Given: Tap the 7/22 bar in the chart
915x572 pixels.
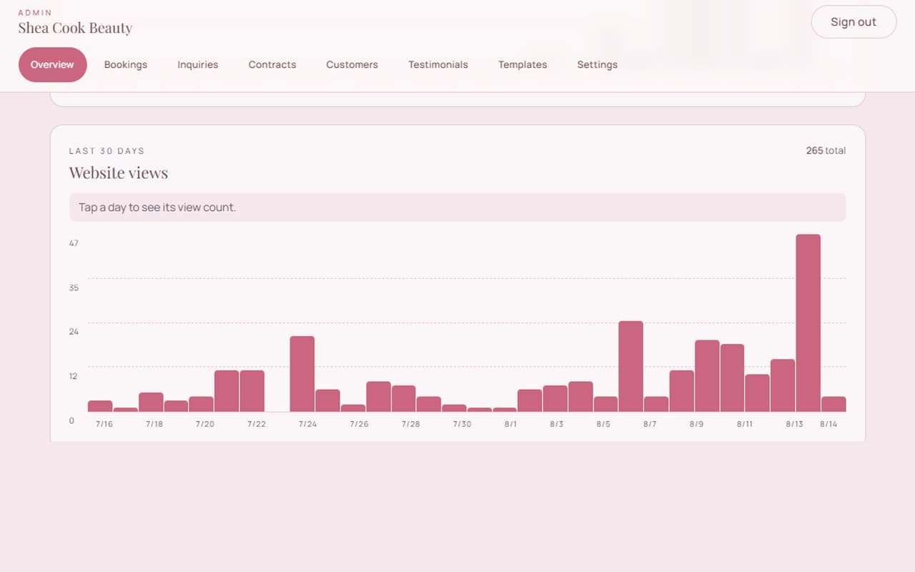Looking at the screenshot, I should pos(252,391).
